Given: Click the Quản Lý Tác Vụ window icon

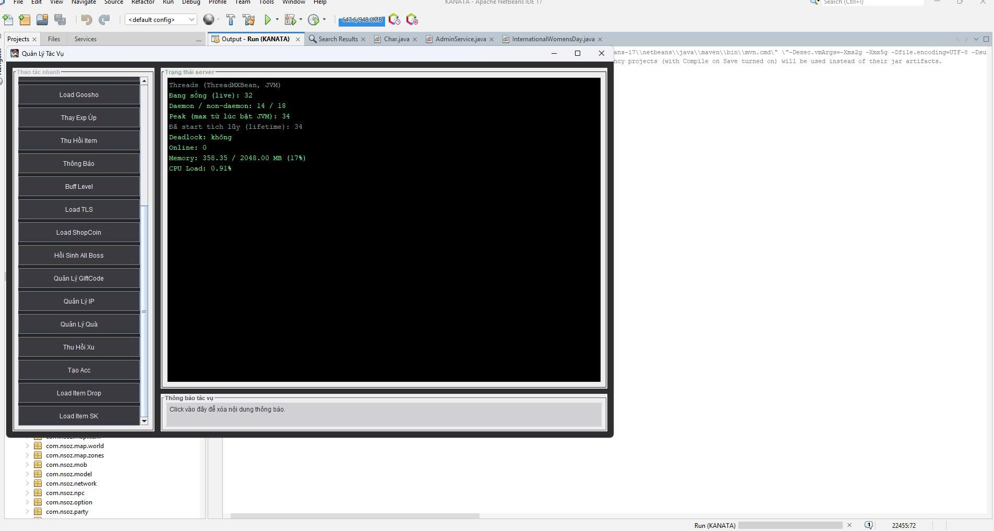Looking at the screenshot, I should click(15, 53).
